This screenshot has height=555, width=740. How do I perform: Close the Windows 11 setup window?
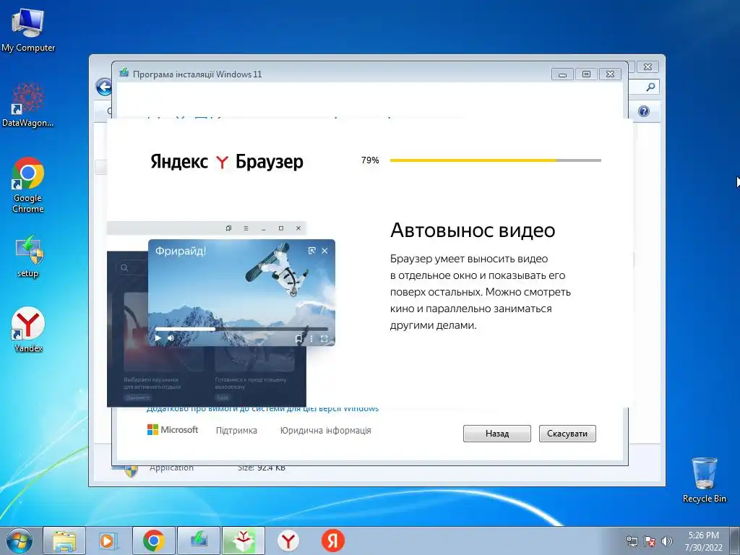pyautogui.click(x=610, y=74)
